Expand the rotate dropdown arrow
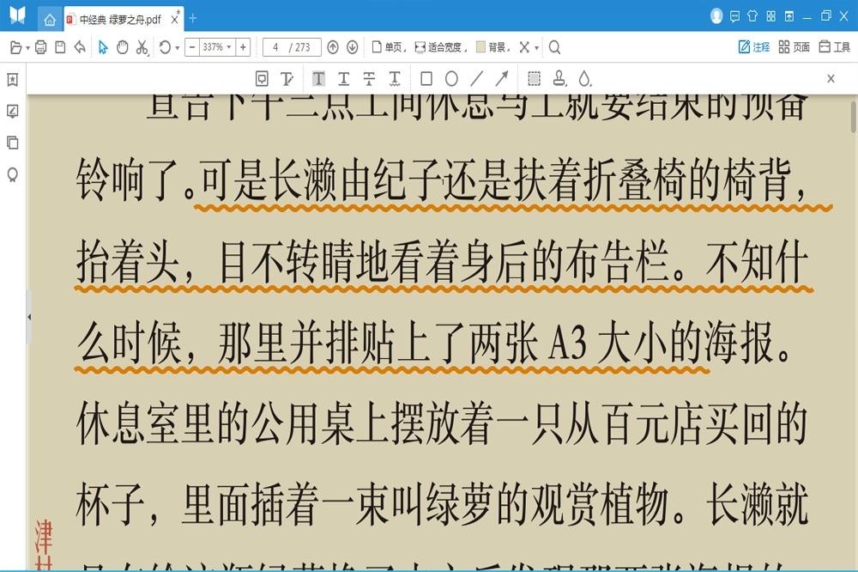Screen dimensions: 858x572 [177, 48]
